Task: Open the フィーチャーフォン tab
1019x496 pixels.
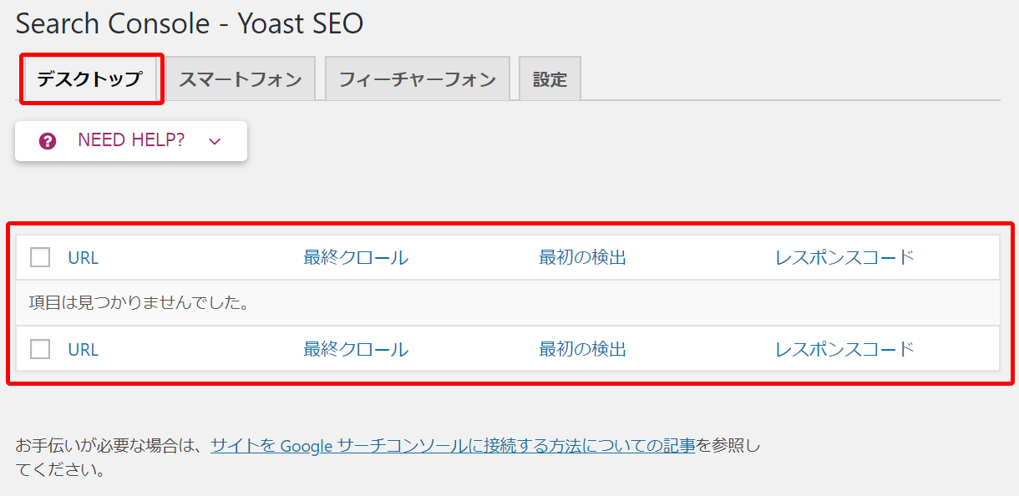Action: pos(417,79)
